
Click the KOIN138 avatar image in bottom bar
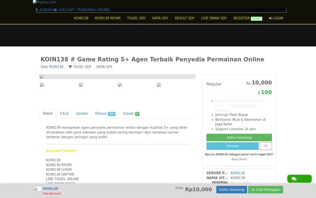click(x=37, y=189)
